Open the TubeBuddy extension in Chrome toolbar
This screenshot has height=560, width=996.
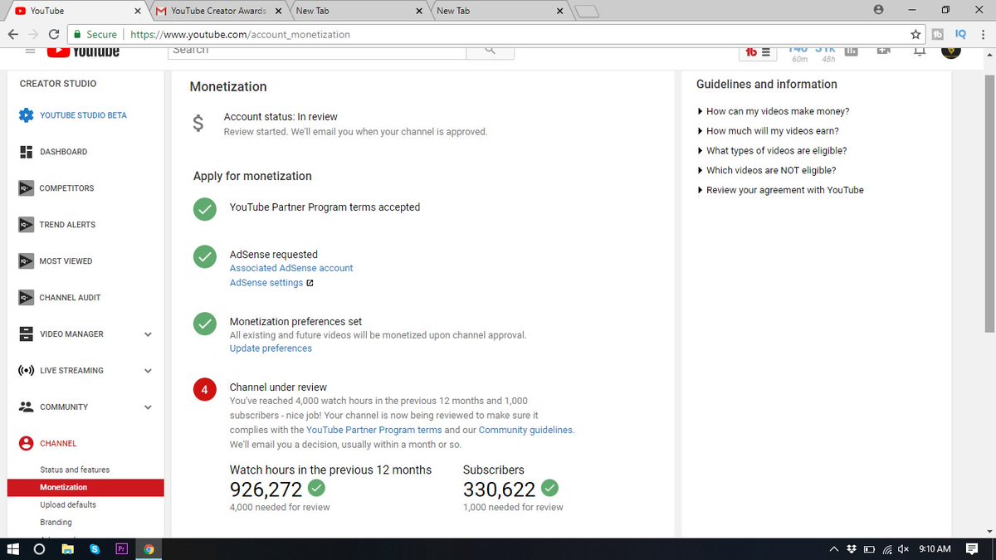point(938,34)
